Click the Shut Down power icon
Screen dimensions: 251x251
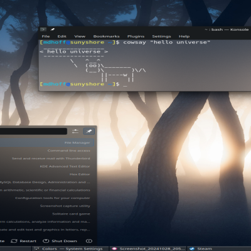pos(46,241)
